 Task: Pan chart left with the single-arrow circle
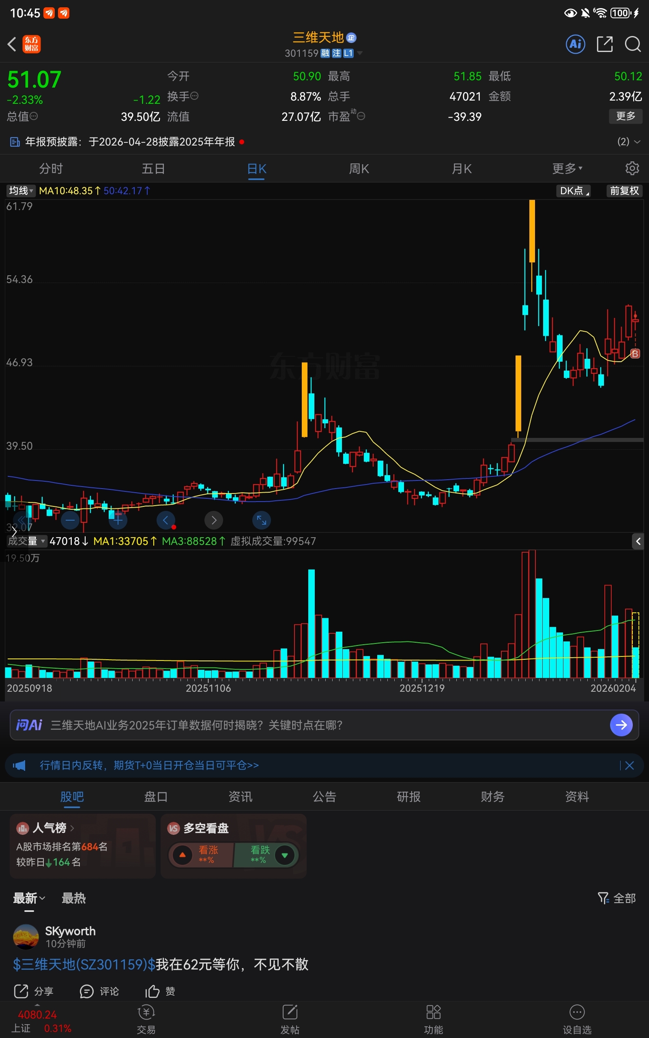pos(165,520)
